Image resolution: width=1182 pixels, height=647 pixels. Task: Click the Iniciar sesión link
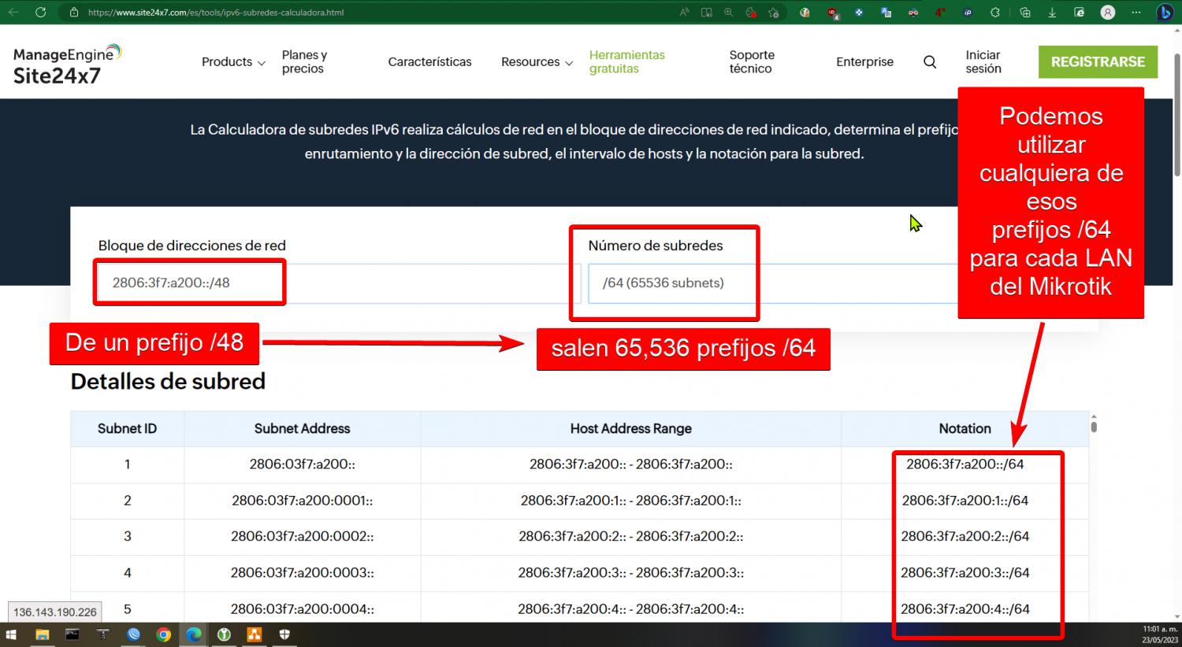(x=983, y=62)
